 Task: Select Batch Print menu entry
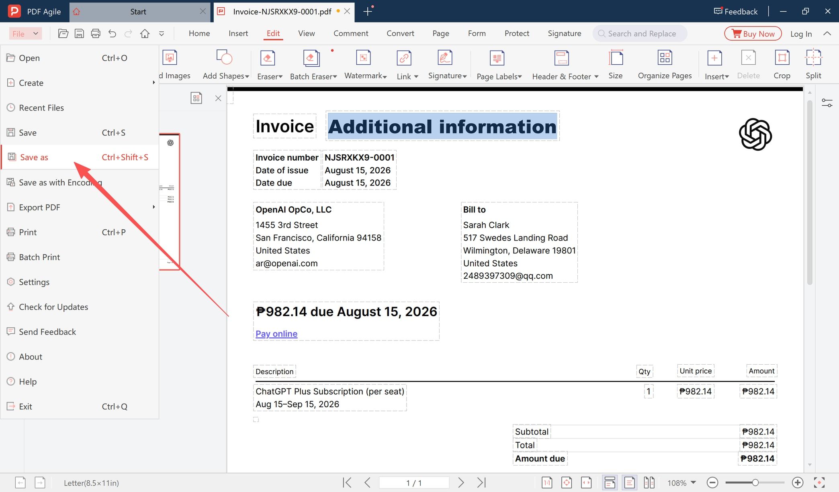pos(80,257)
